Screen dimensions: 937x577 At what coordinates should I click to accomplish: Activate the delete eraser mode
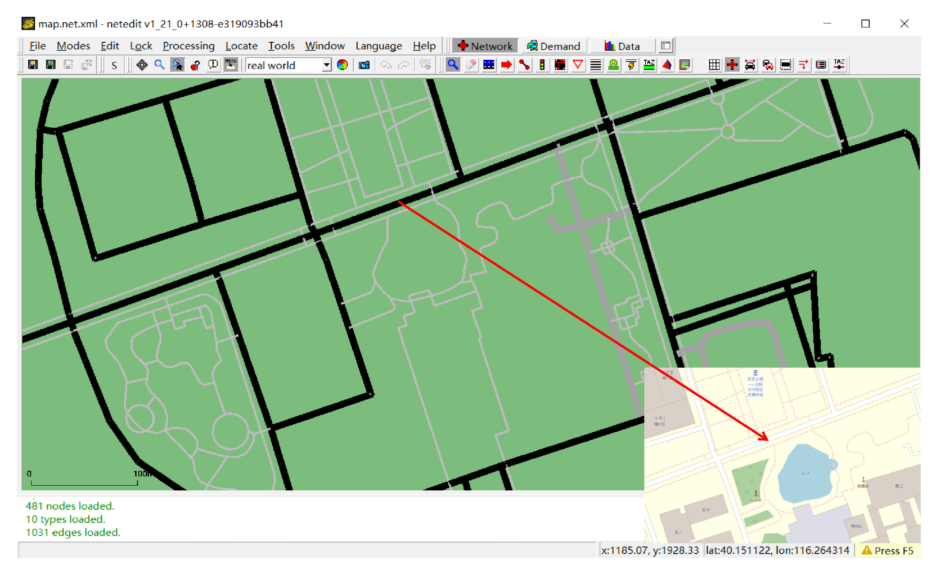(471, 65)
